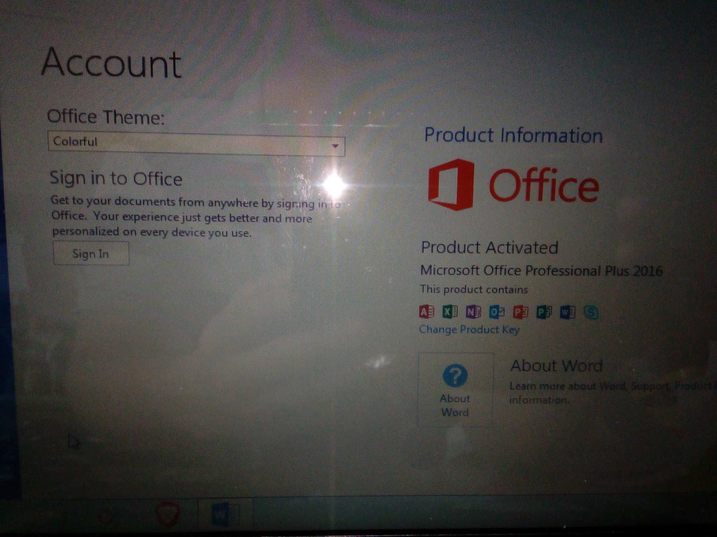Screen dimensions: 717x537
Task: Click the Sign In button
Action: pos(91,253)
